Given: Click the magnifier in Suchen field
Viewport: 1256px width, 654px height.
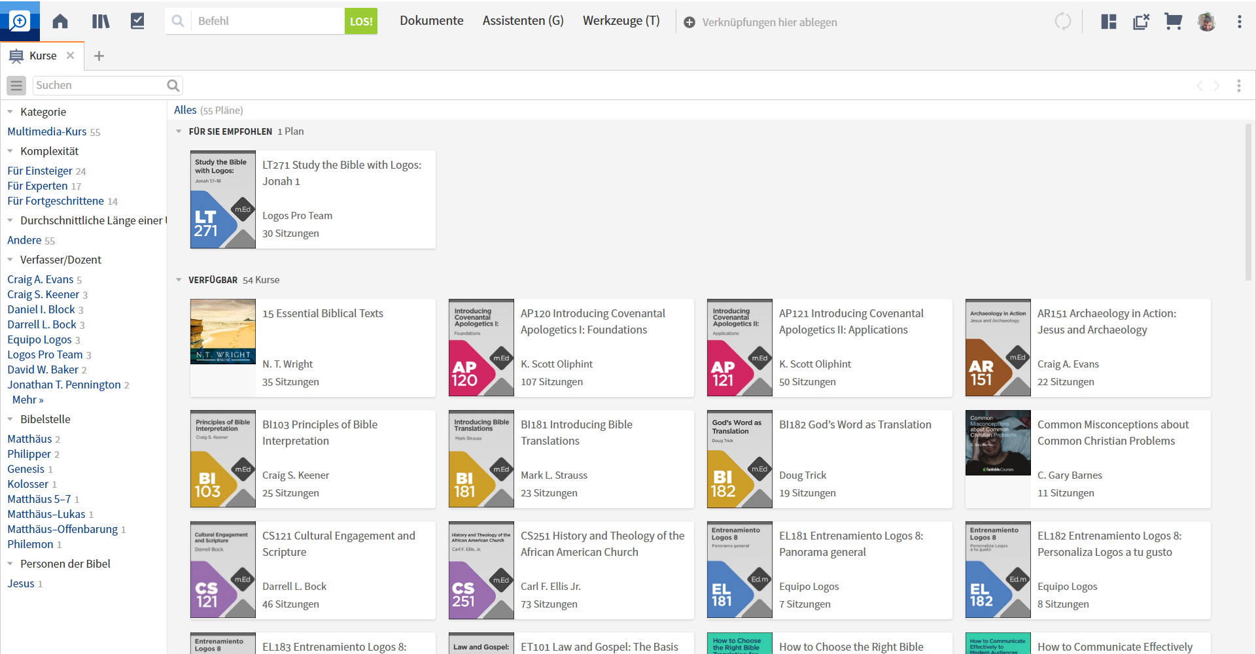Looking at the screenshot, I should tap(173, 85).
